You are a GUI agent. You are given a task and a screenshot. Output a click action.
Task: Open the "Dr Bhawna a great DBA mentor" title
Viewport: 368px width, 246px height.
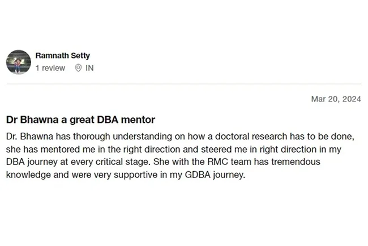coord(80,120)
